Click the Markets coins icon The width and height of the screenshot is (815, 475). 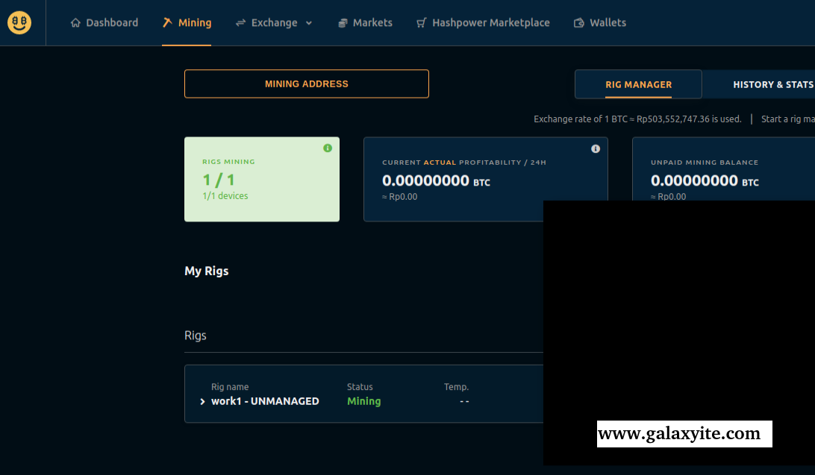(x=343, y=23)
